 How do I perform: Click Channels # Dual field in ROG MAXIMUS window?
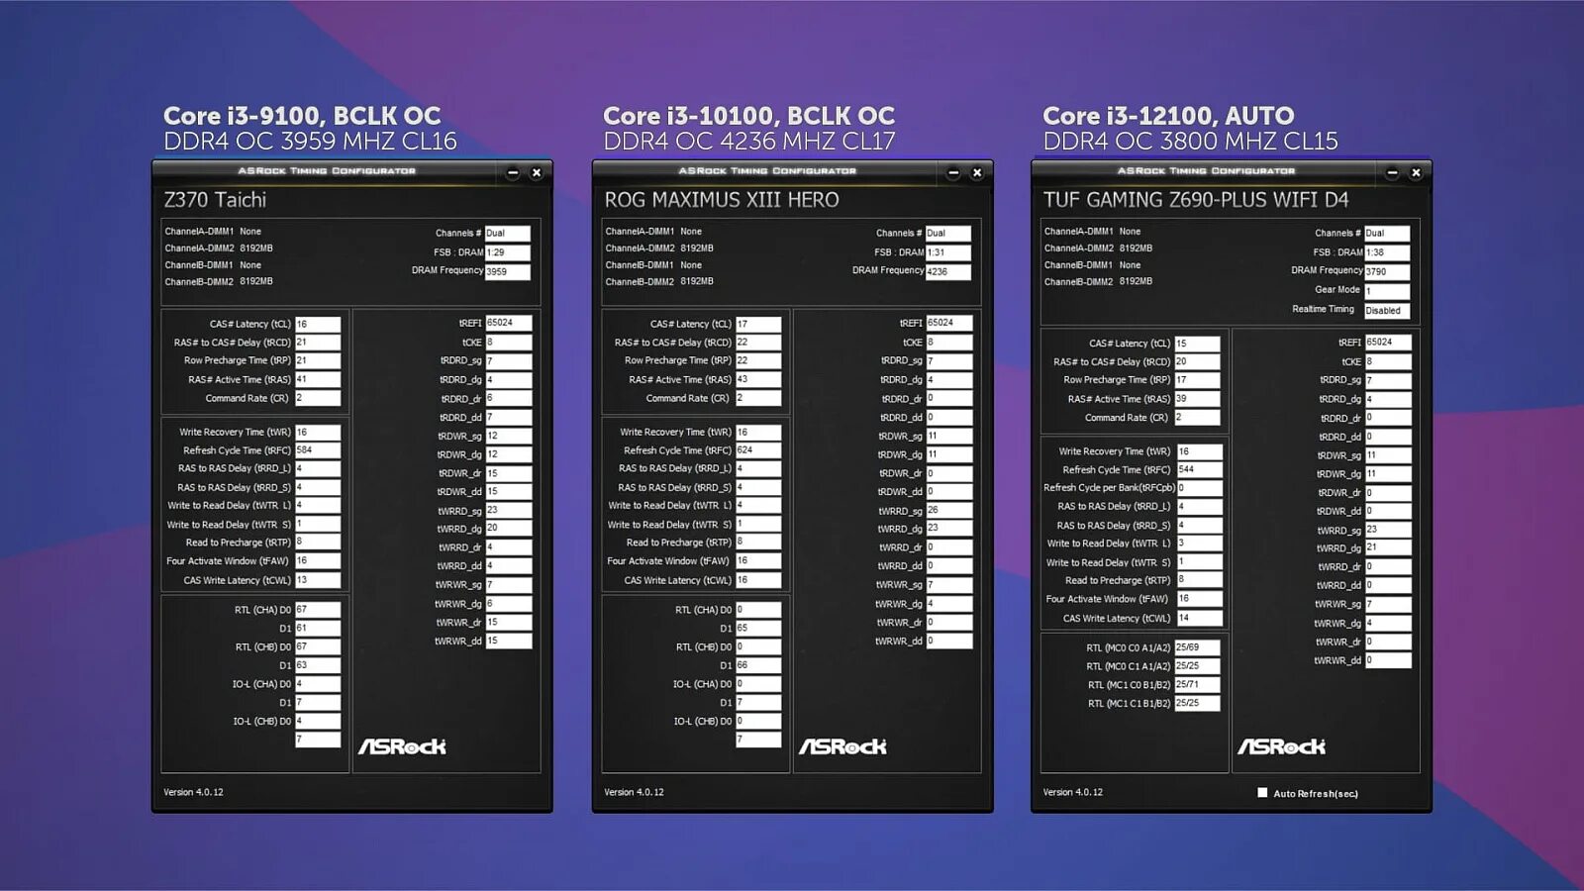948,234
